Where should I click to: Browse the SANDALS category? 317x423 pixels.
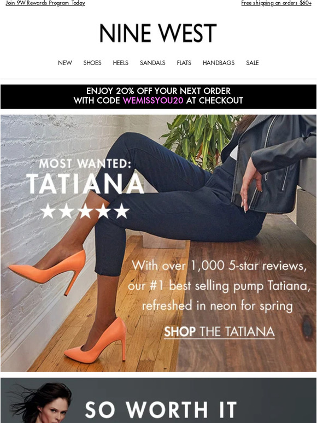pos(152,63)
